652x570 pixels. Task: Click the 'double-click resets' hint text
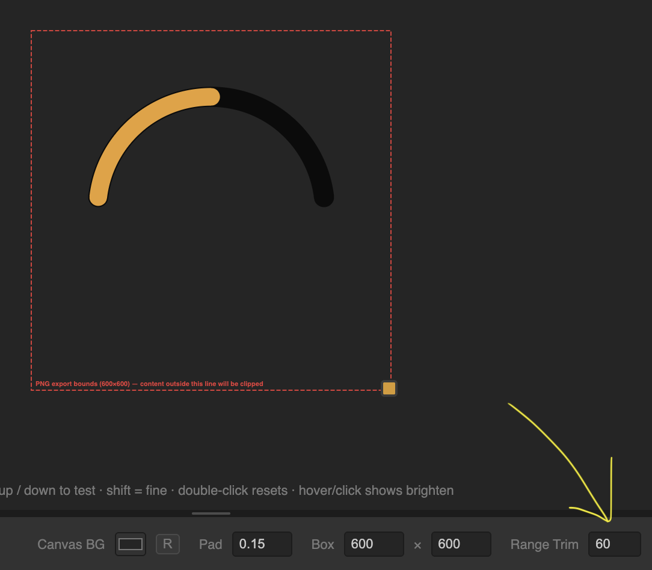coord(233,490)
